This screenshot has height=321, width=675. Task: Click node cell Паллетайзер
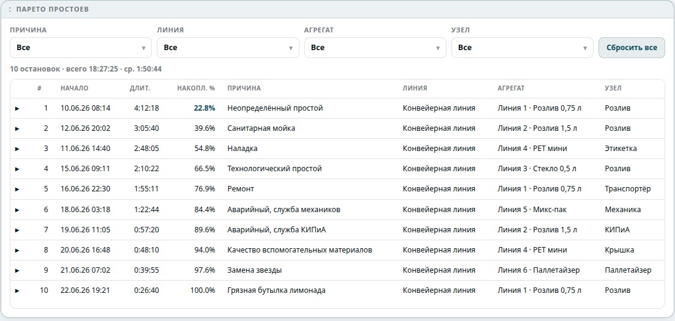(x=628, y=270)
